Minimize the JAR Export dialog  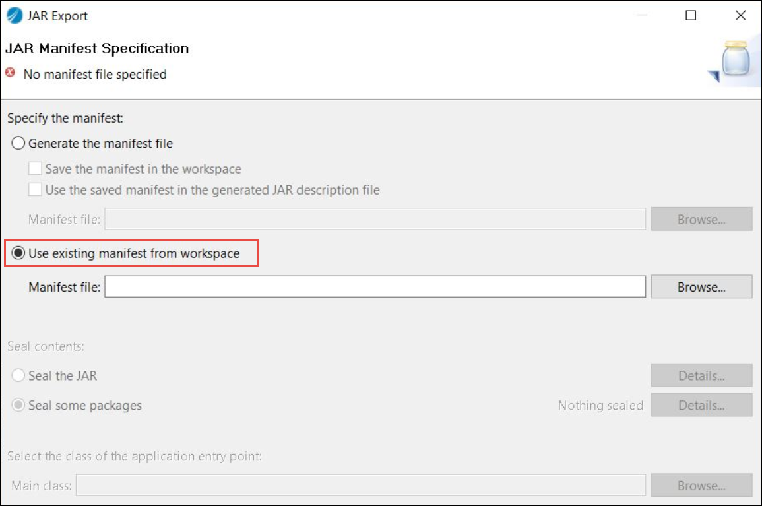click(641, 16)
